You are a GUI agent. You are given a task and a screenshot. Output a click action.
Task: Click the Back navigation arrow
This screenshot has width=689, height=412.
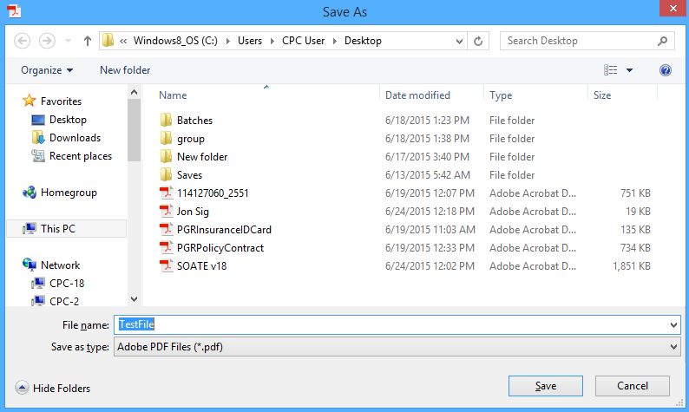tap(22, 41)
